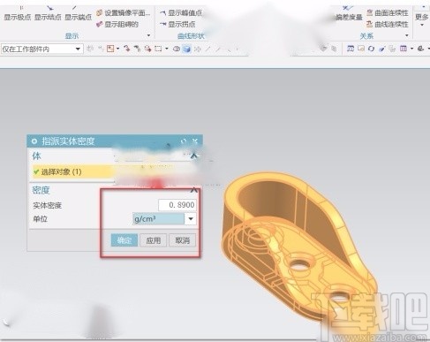Open dropdown arrow beside orange square filter icon

coord(117,49)
